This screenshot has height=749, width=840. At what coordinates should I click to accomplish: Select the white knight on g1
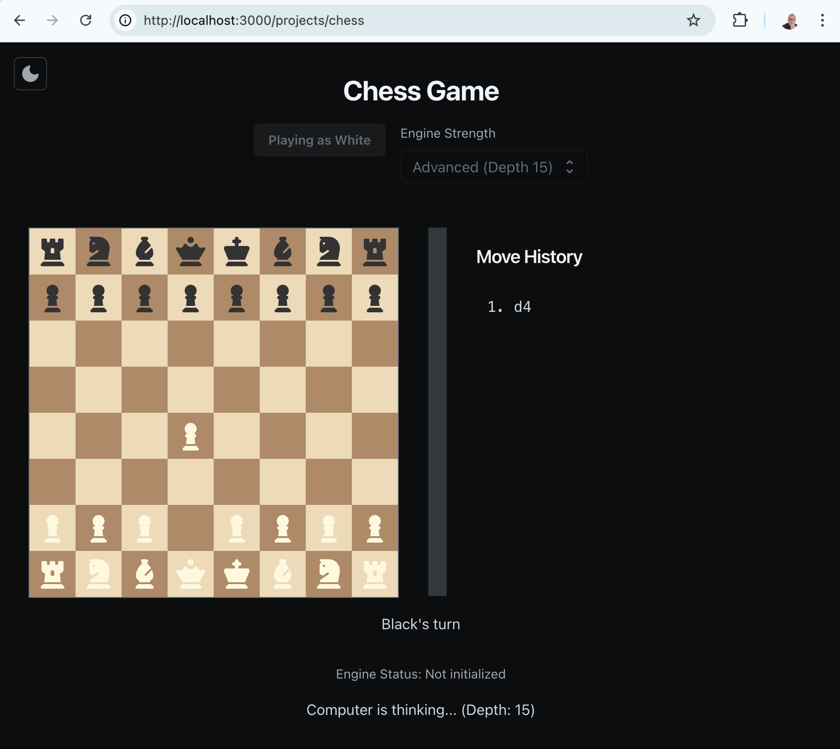329,574
